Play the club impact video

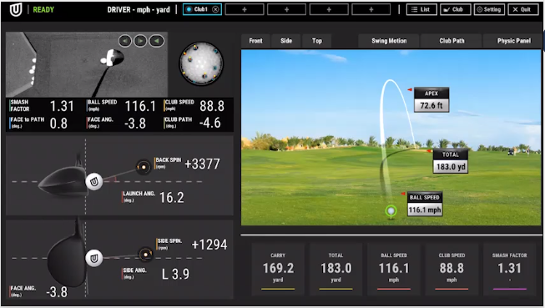tap(140, 41)
